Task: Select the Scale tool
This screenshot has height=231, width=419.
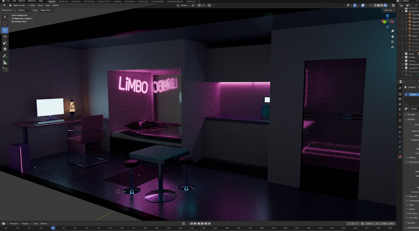Action: click(5, 43)
